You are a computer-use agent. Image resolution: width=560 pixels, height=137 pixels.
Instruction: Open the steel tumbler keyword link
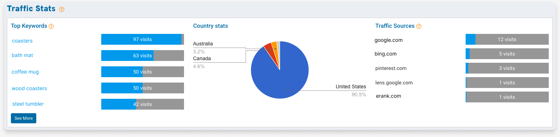[28, 104]
